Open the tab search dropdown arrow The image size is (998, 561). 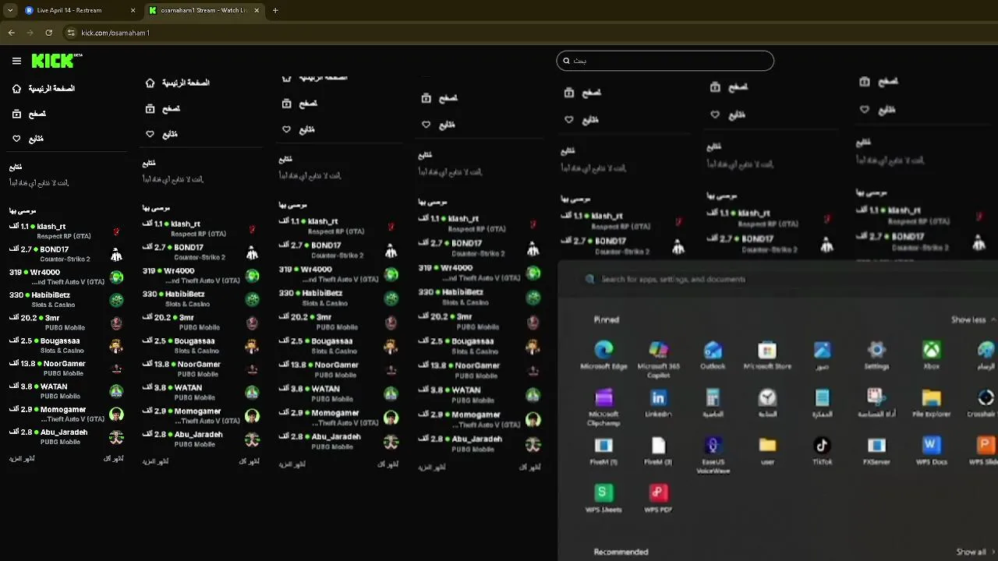pos(9,10)
